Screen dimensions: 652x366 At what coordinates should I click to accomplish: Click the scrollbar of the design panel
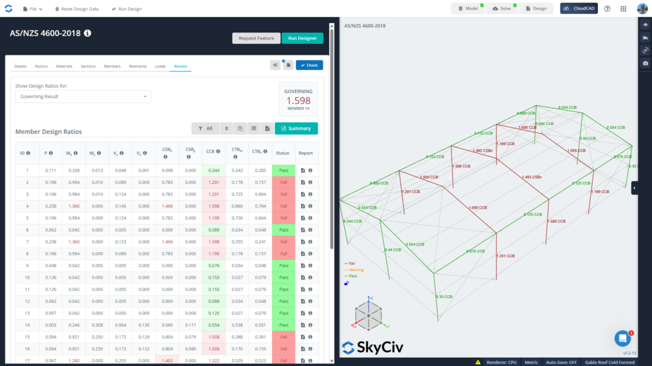click(331, 139)
